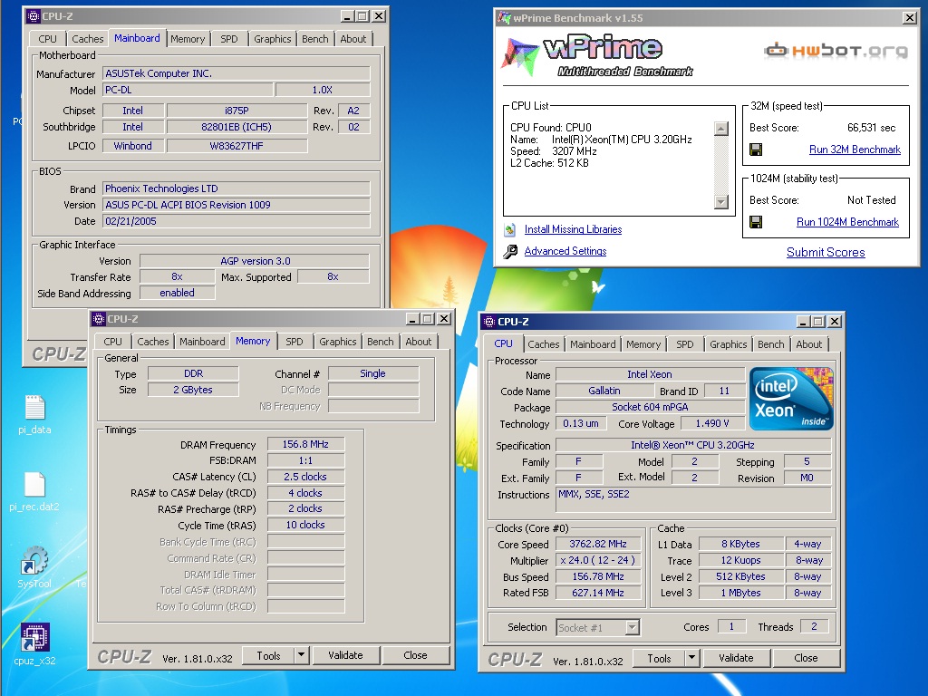This screenshot has width=928, height=696.
Task: Click the BIOS Version field ASUS PC-DL
Action: click(237, 205)
